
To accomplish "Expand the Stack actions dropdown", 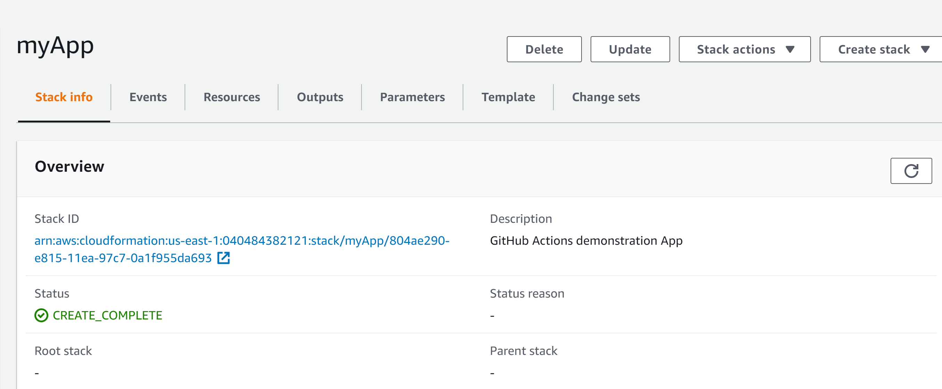I will click(x=745, y=49).
